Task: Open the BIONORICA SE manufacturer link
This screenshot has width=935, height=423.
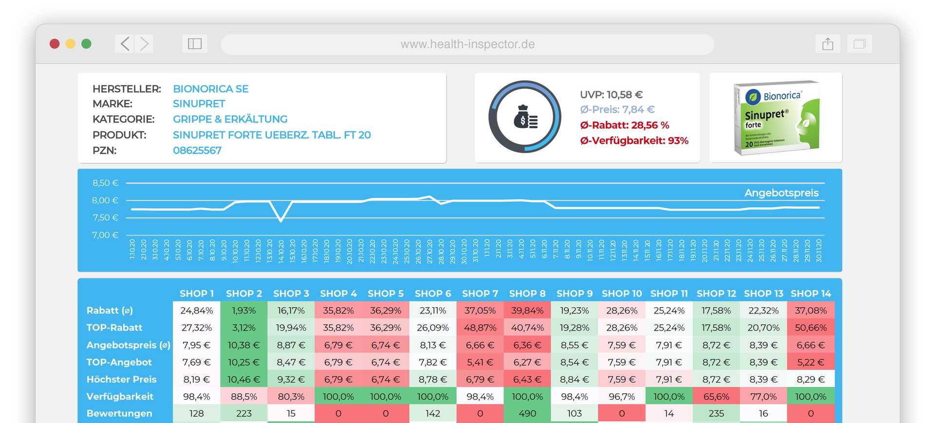Action: [211, 89]
